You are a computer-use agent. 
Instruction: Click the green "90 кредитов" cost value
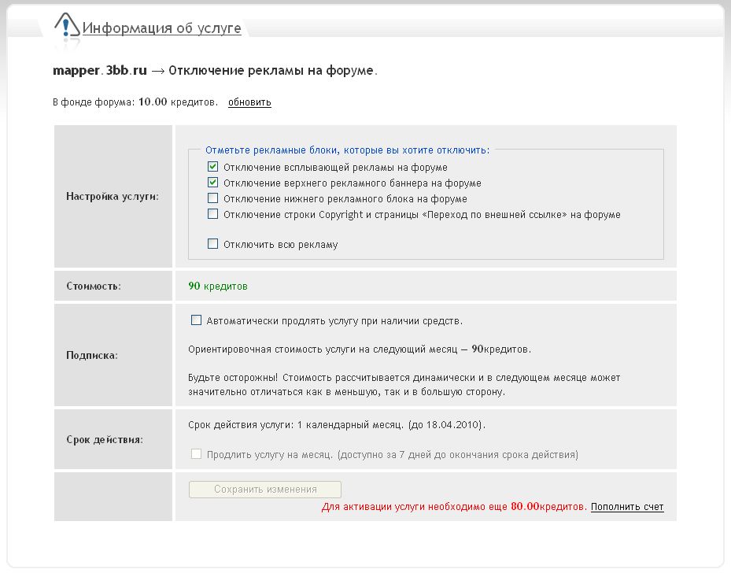click(218, 286)
